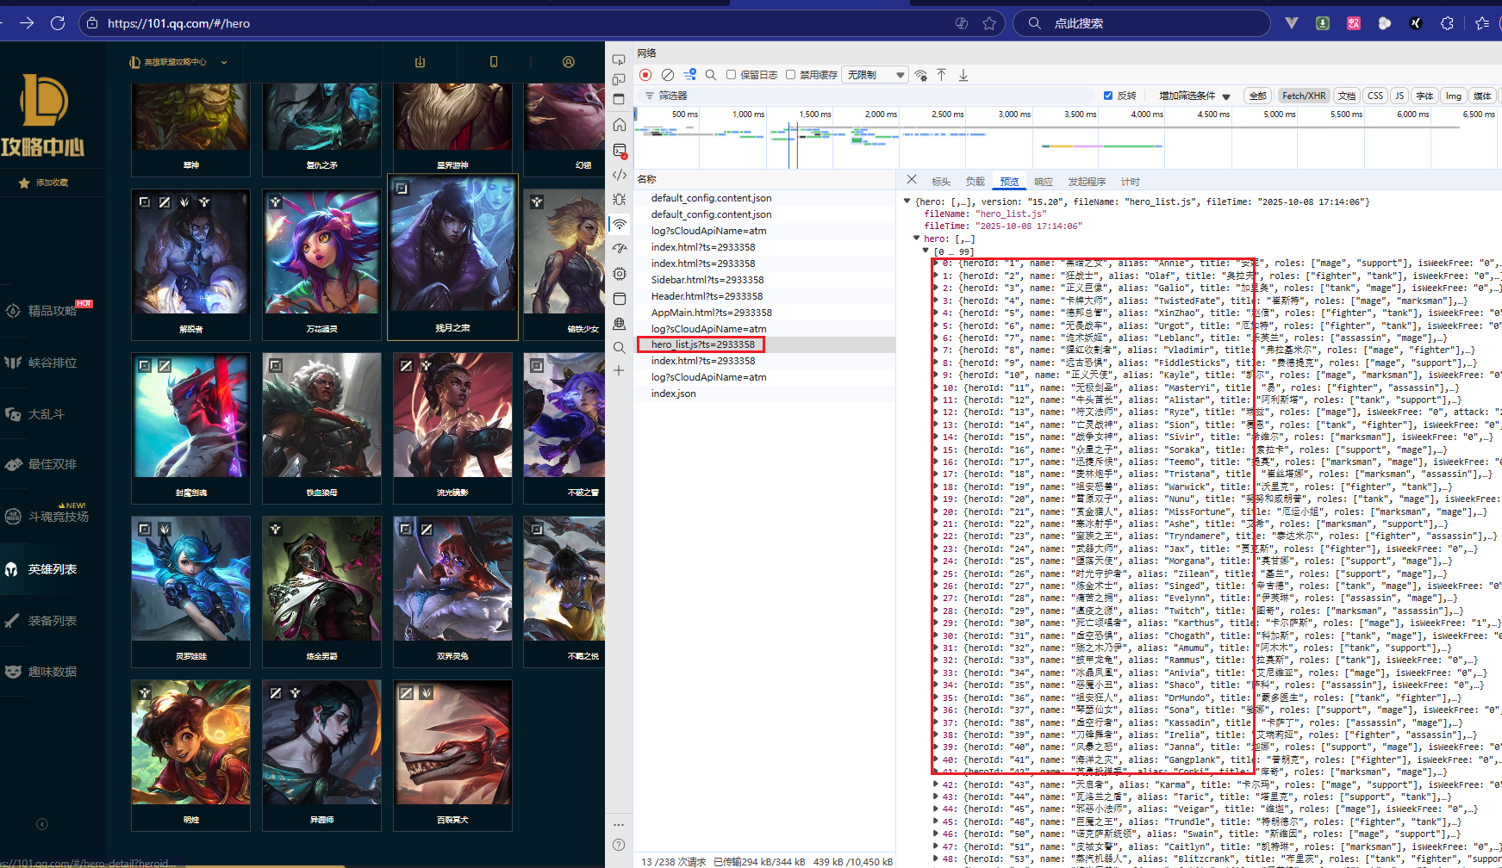Open the 百裂冥犬 hero card
1502x868 pixels.
tap(452, 755)
